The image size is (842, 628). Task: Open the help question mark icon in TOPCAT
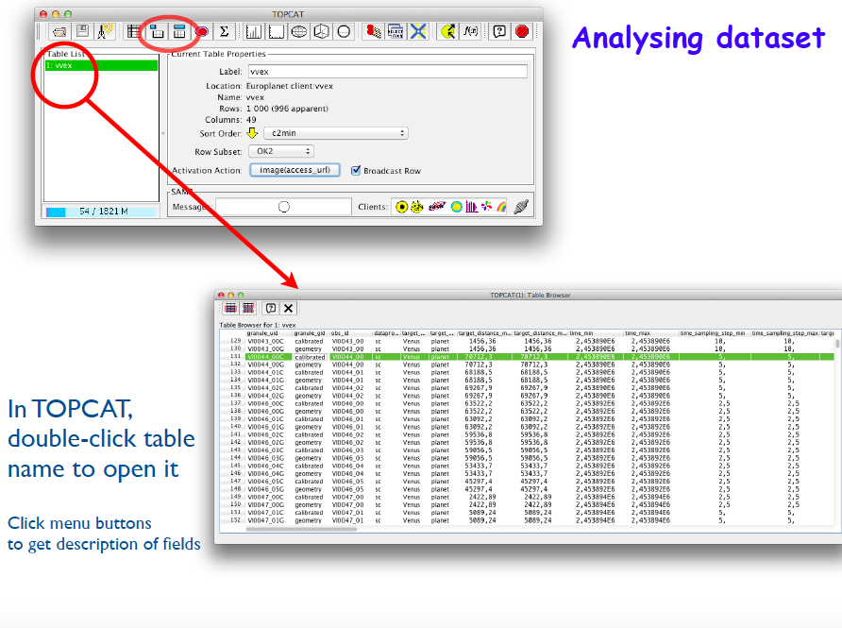click(499, 32)
